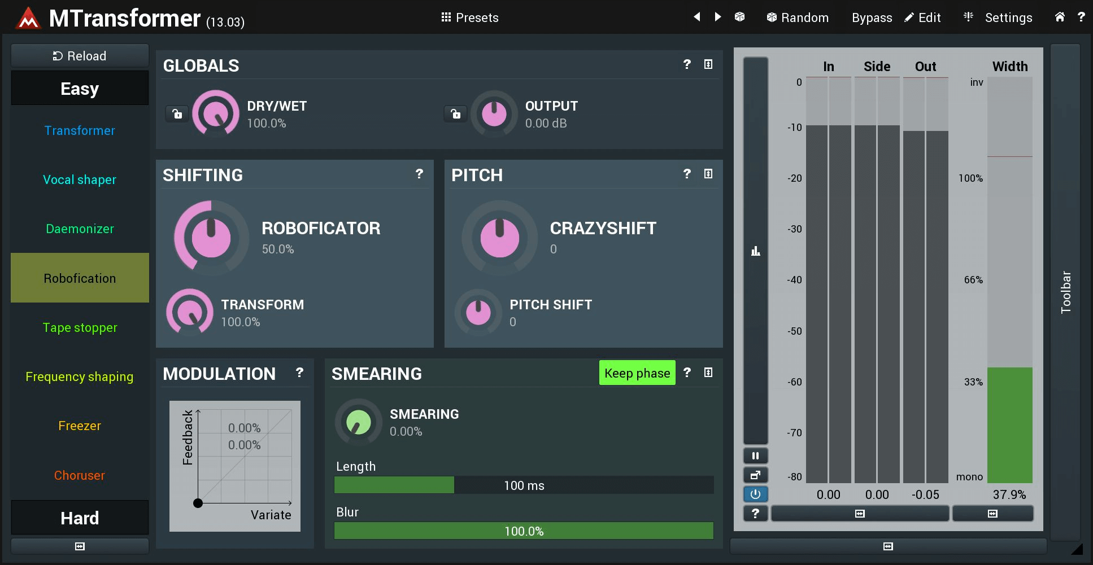Expand the Toolbar side panel
1093x565 pixels.
click(1065, 292)
